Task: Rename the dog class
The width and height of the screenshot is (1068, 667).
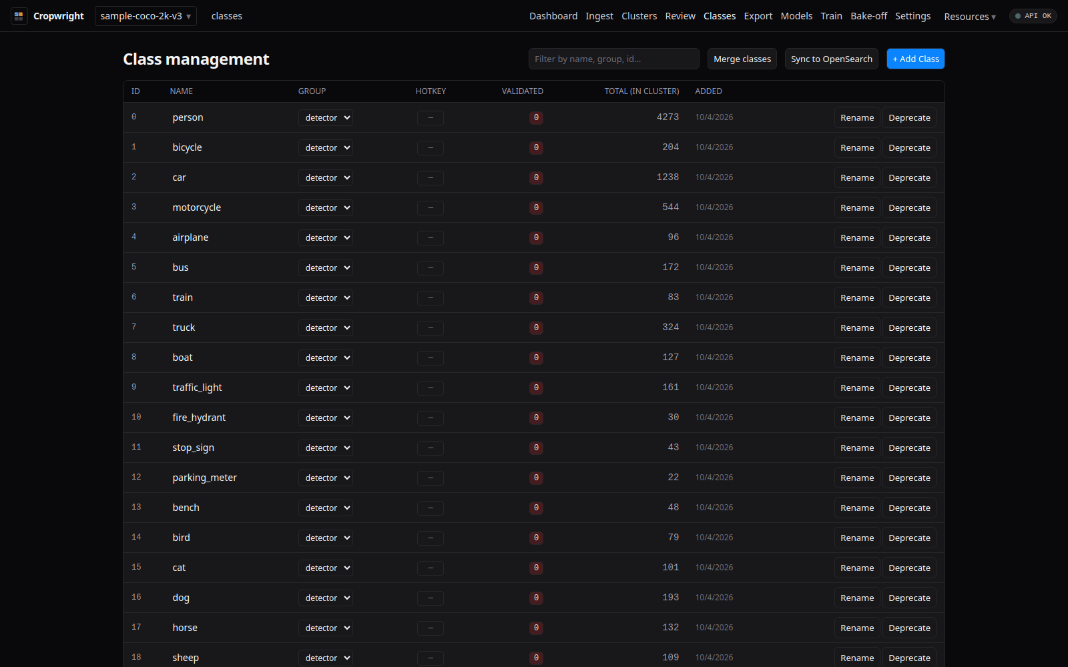Action: pos(857,598)
